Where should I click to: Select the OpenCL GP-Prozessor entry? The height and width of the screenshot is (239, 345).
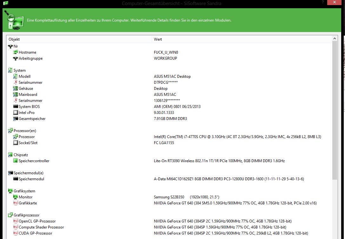pos(37,221)
